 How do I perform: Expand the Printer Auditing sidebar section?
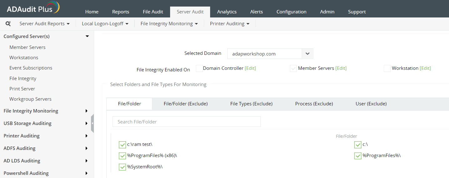tap(86, 136)
